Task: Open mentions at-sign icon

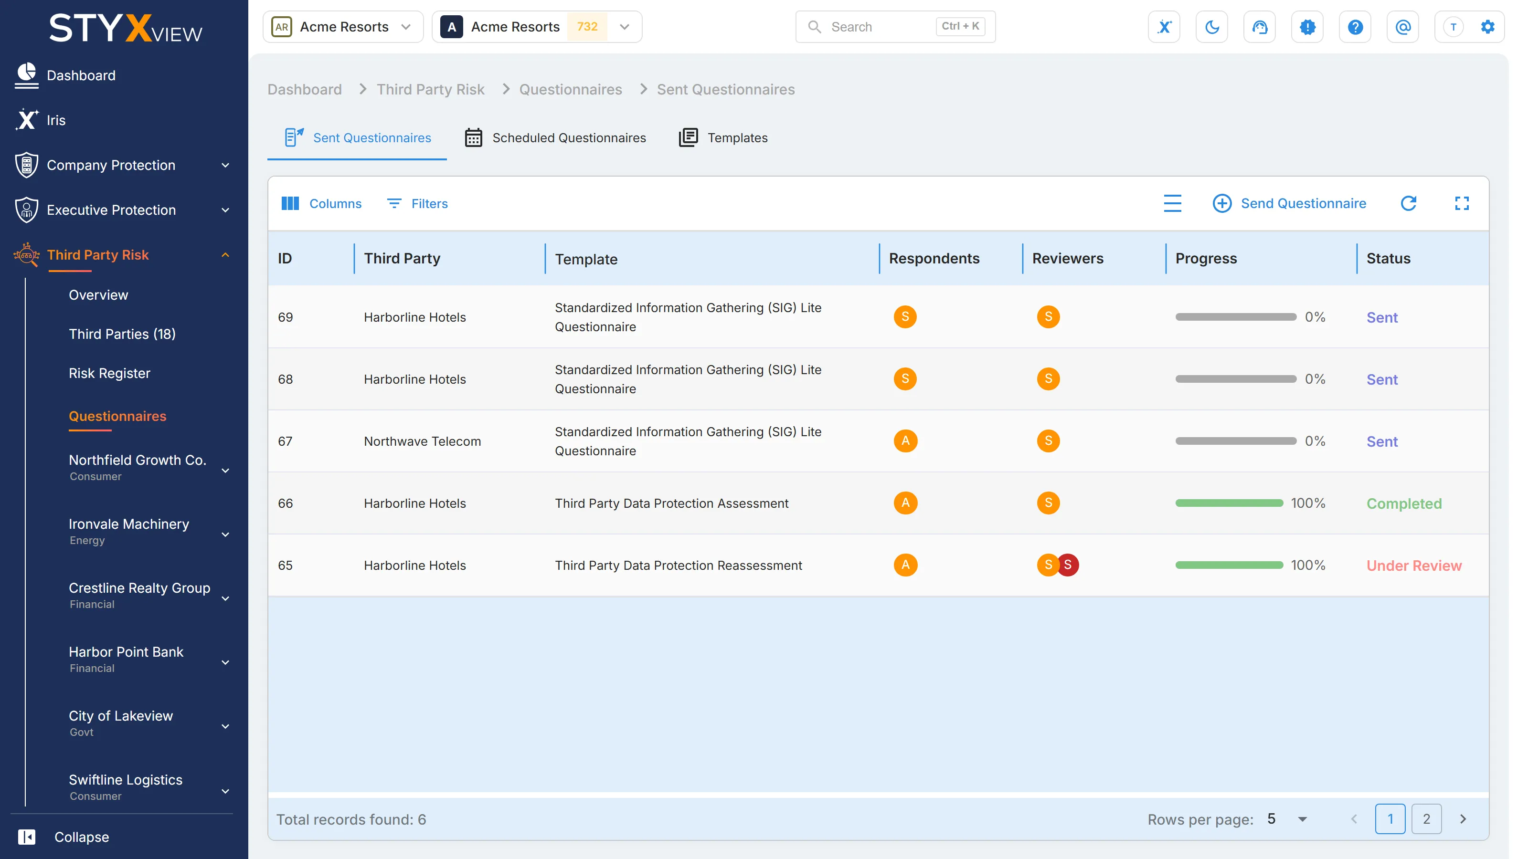Action: [1403, 27]
